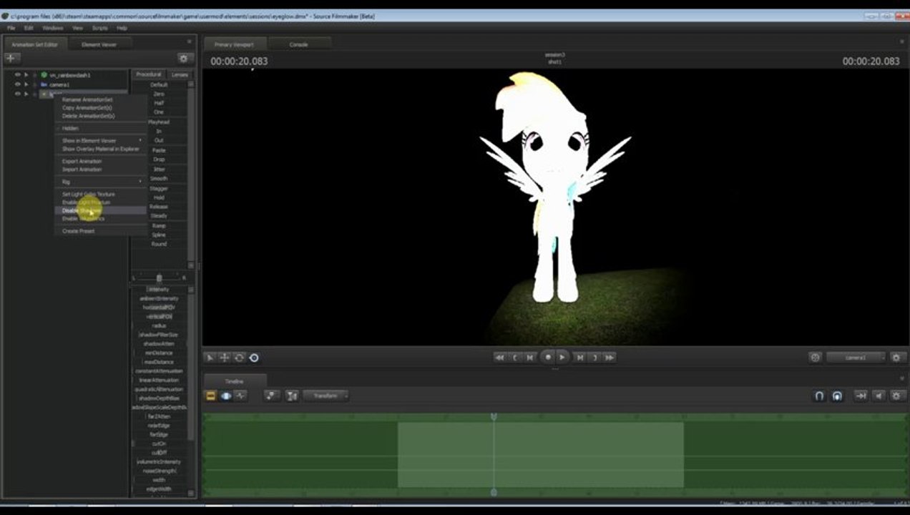Switch to the Element Viewer tab

(x=99, y=44)
